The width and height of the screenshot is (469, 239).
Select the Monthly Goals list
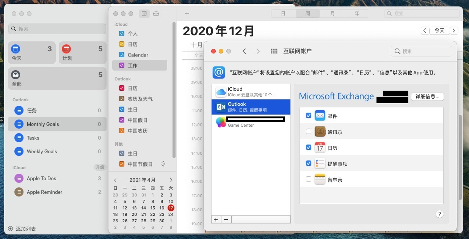pos(57,124)
